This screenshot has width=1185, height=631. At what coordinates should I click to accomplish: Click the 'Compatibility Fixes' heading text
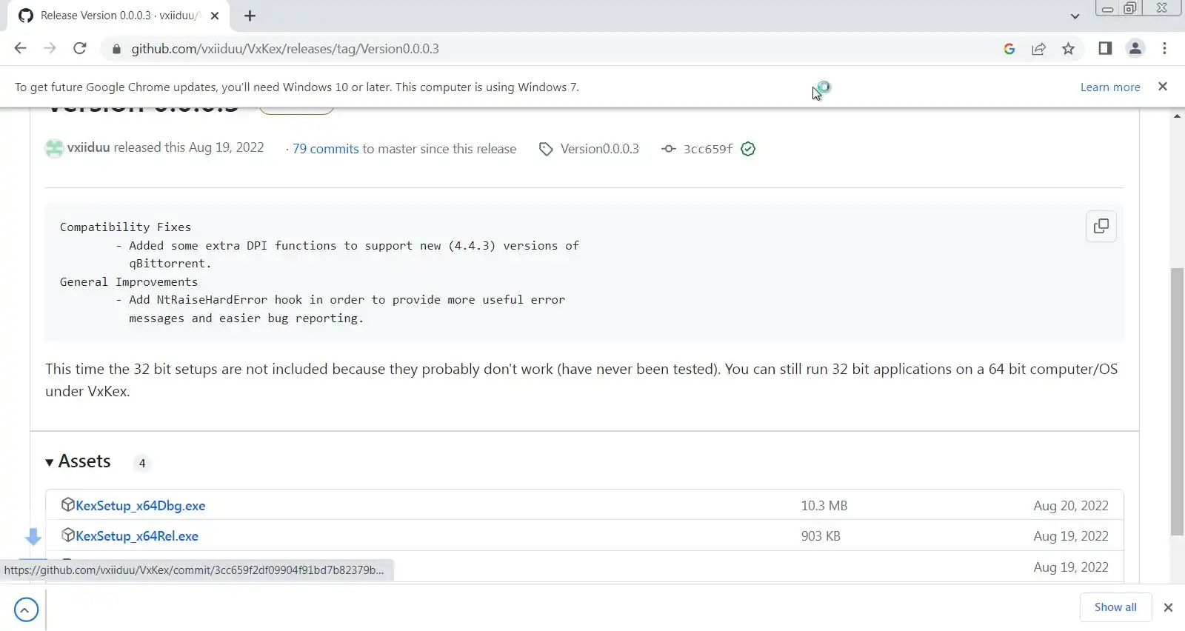(x=125, y=227)
